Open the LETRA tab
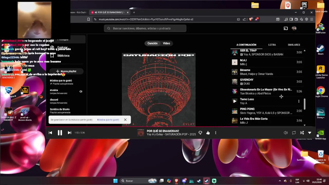The image size is (329, 185). [272, 45]
